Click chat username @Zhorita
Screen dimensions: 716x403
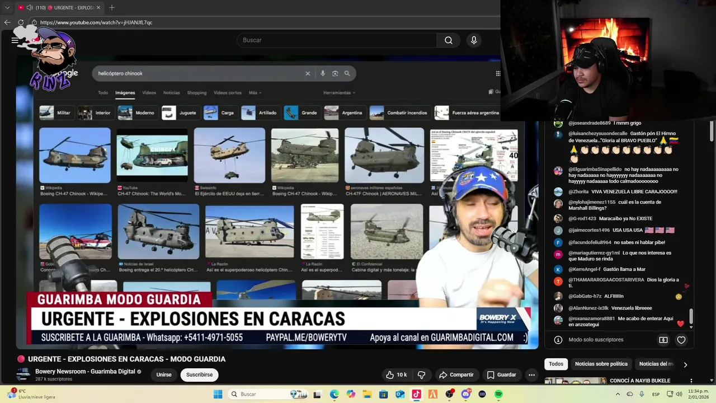point(578,191)
